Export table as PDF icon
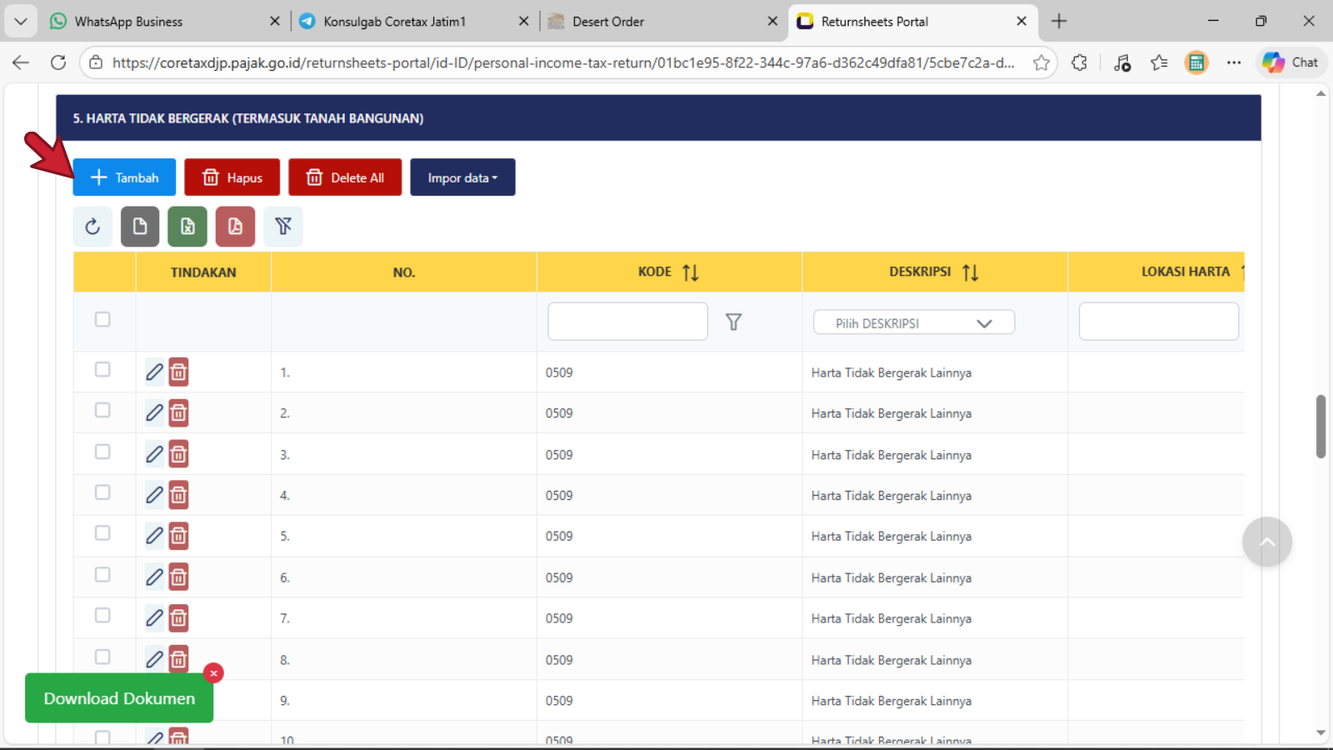 click(235, 227)
